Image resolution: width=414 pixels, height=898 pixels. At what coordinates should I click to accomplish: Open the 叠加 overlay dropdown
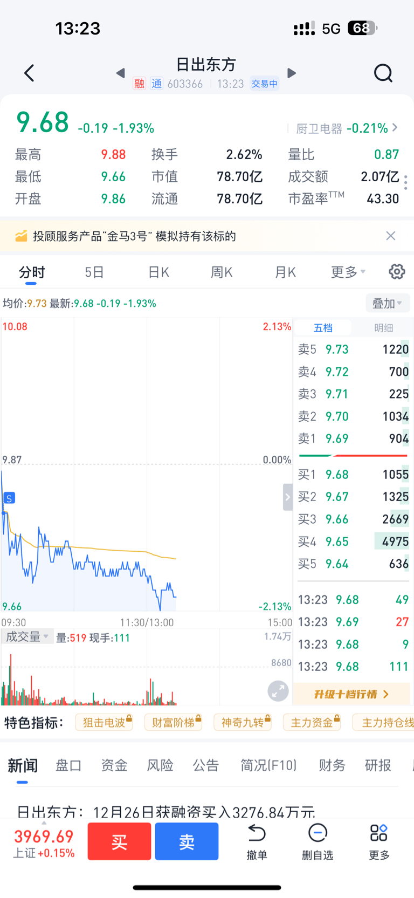point(387,303)
